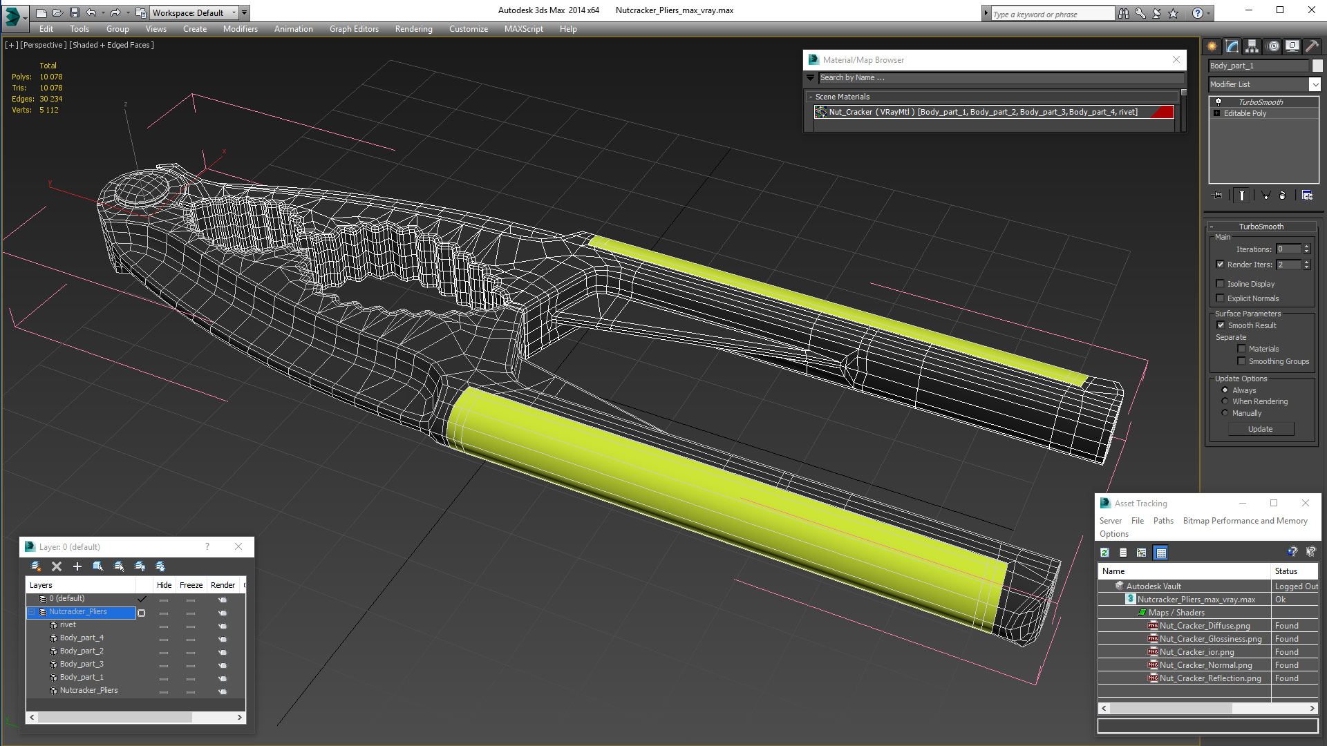Open the Modifiers menu
1327x746 pixels.
tap(240, 29)
